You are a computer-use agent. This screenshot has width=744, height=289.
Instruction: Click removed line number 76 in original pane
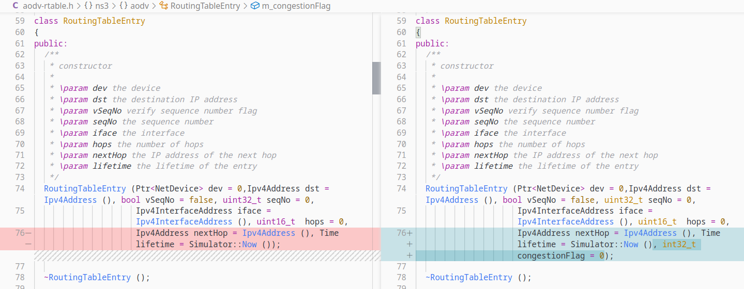click(20, 233)
